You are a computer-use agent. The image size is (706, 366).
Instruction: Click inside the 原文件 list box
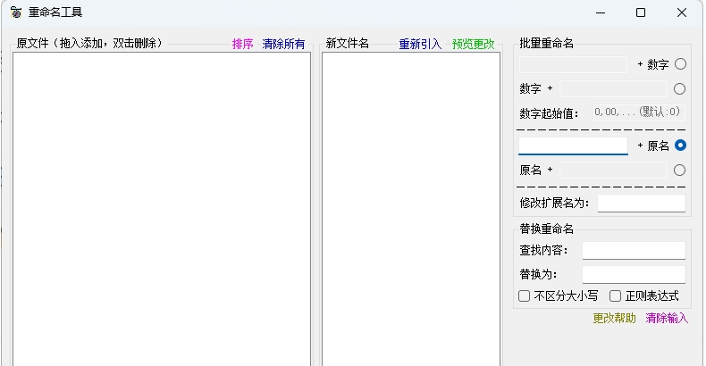[x=162, y=209]
